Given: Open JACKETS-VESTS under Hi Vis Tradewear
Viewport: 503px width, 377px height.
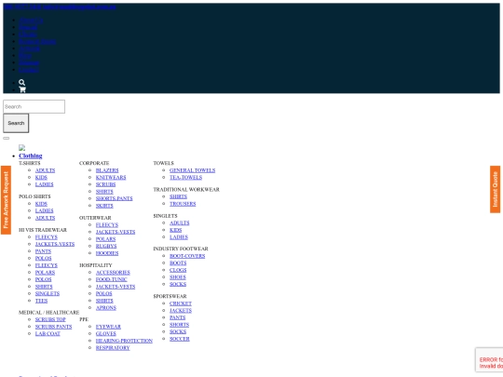Looking at the screenshot, I should (x=55, y=244).
